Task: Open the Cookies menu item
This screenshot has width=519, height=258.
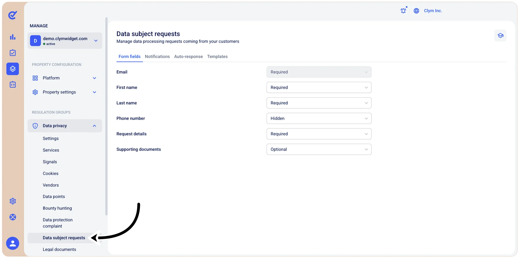Action: point(51,173)
